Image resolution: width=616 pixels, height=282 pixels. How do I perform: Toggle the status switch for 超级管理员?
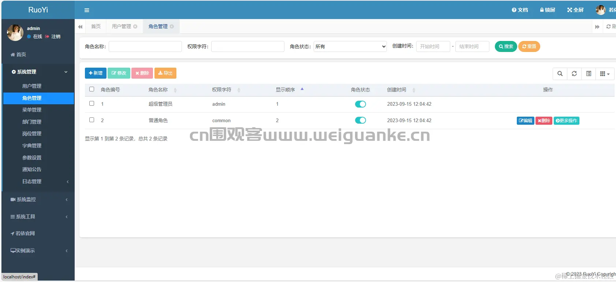tap(361, 104)
